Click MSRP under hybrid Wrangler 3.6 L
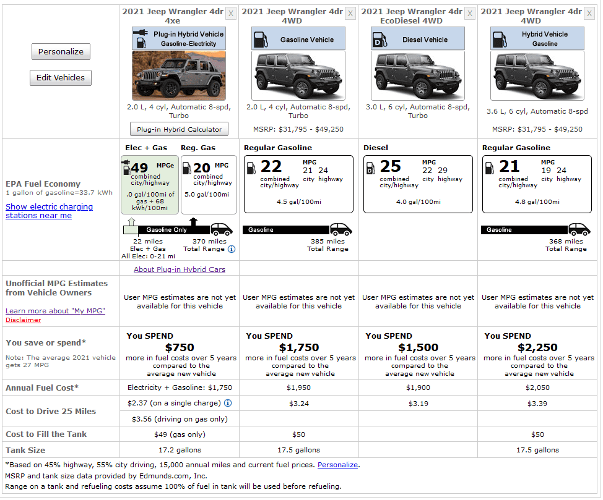 click(537, 129)
